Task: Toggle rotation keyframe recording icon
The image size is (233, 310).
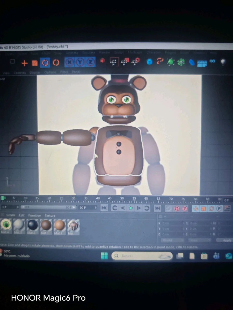Action: tap(211, 208)
